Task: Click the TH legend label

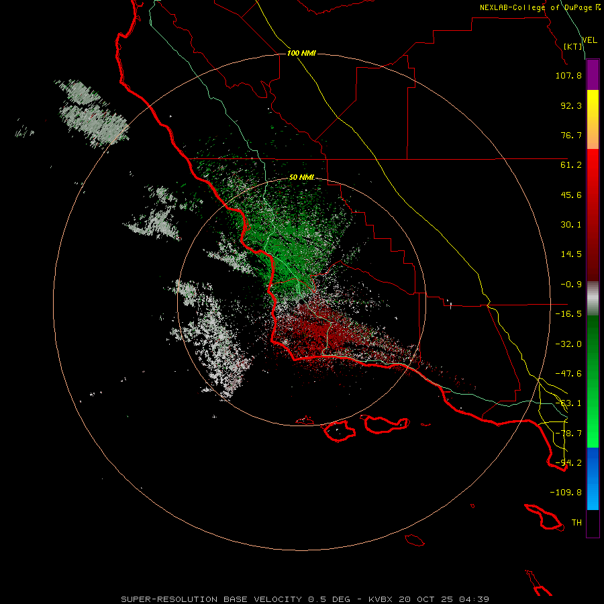Action: 576,523
